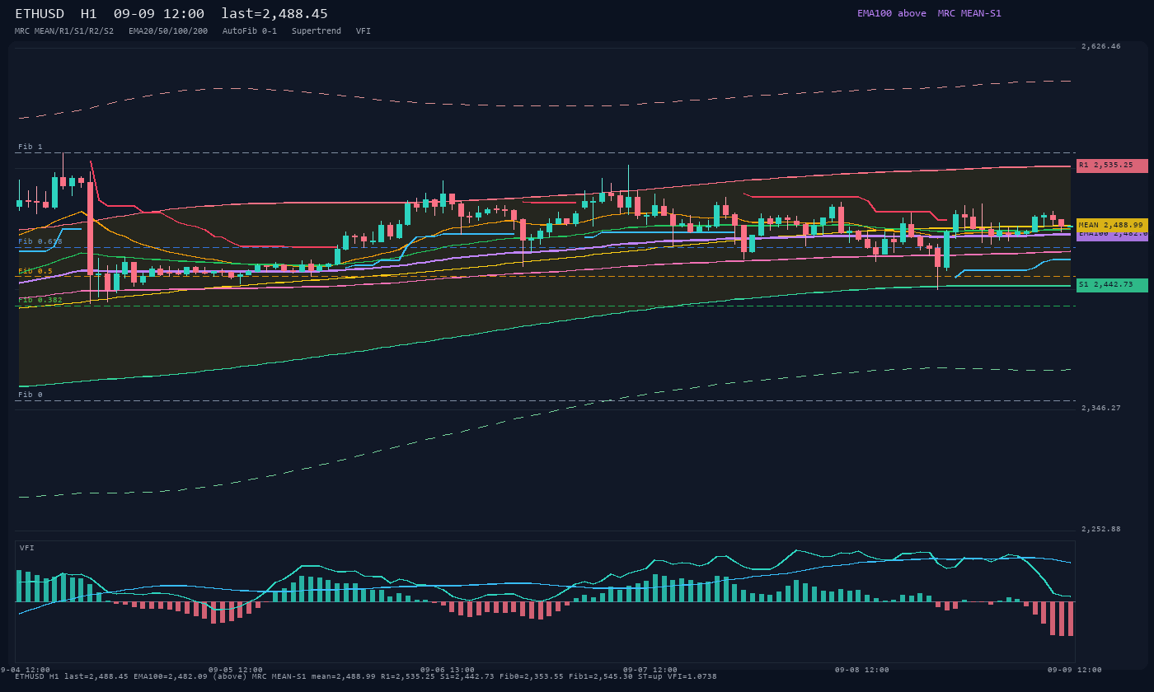Click the VFI panel title label
Screen dimensions: 1154x692
pos(27,548)
